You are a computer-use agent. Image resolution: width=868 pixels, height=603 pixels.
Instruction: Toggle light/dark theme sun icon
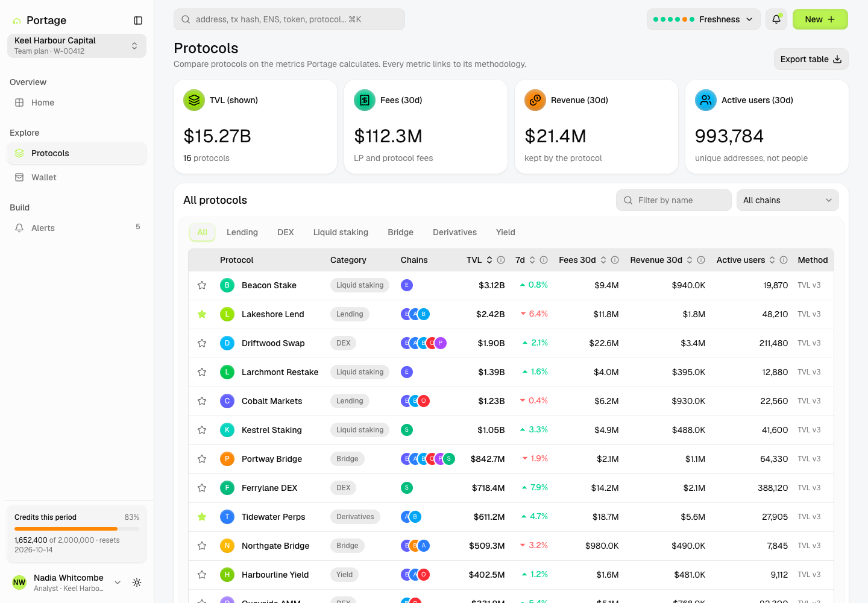pyautogui.click(x=137, y=582)
